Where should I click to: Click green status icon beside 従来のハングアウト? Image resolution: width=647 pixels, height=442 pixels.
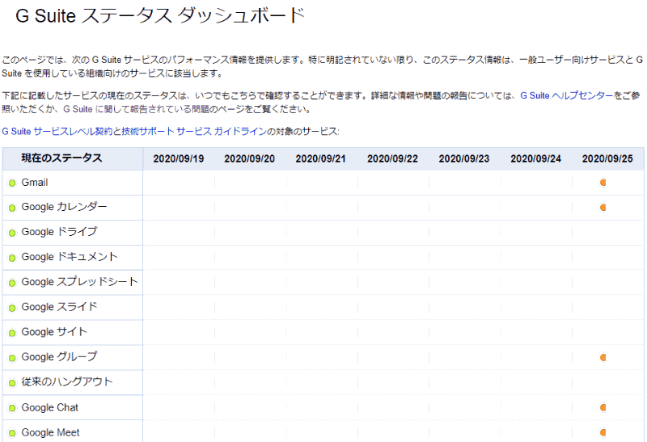click(12, 383)
